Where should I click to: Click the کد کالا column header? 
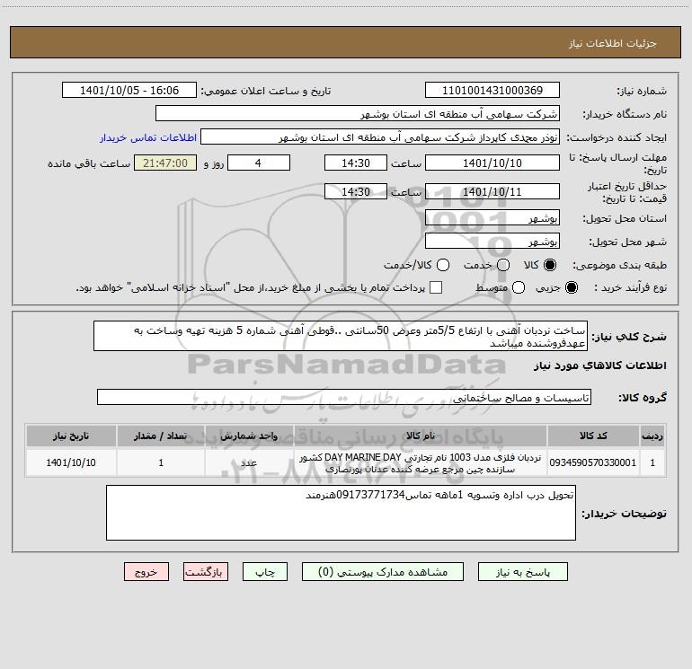[593, 436]
